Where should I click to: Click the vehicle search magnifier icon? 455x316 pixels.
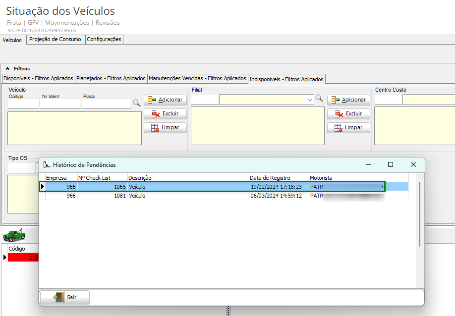136,103
